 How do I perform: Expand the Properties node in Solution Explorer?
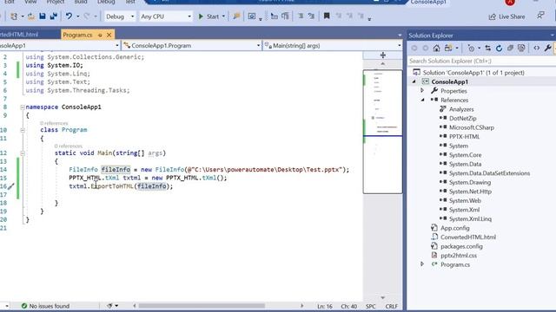[x=422, y=91]
